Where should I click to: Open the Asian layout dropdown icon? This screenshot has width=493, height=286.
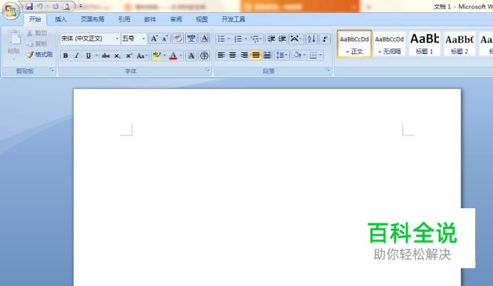296,39
